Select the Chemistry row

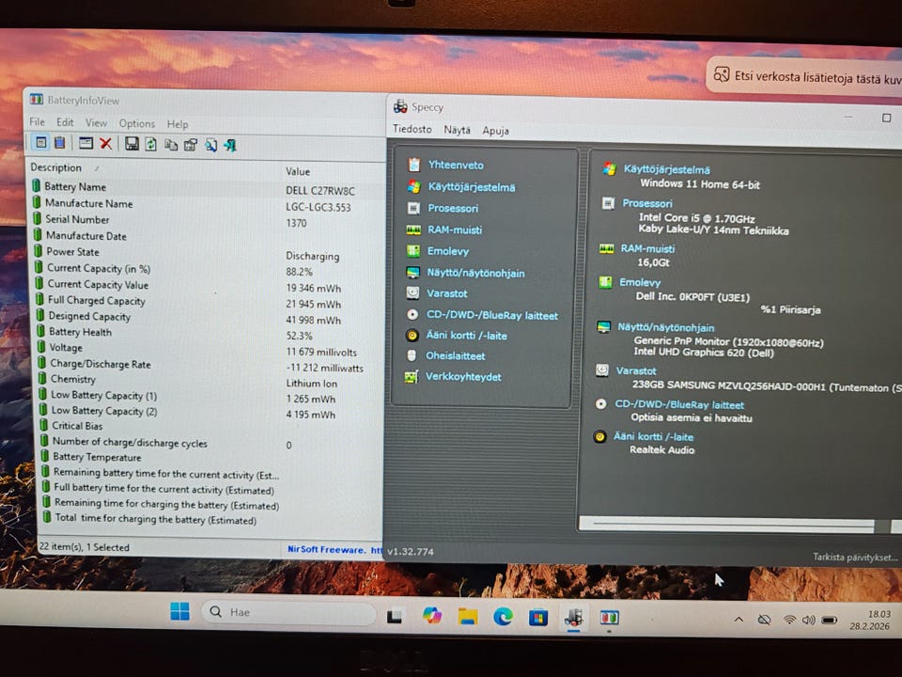pyautogui.click(x=210, y=381)
